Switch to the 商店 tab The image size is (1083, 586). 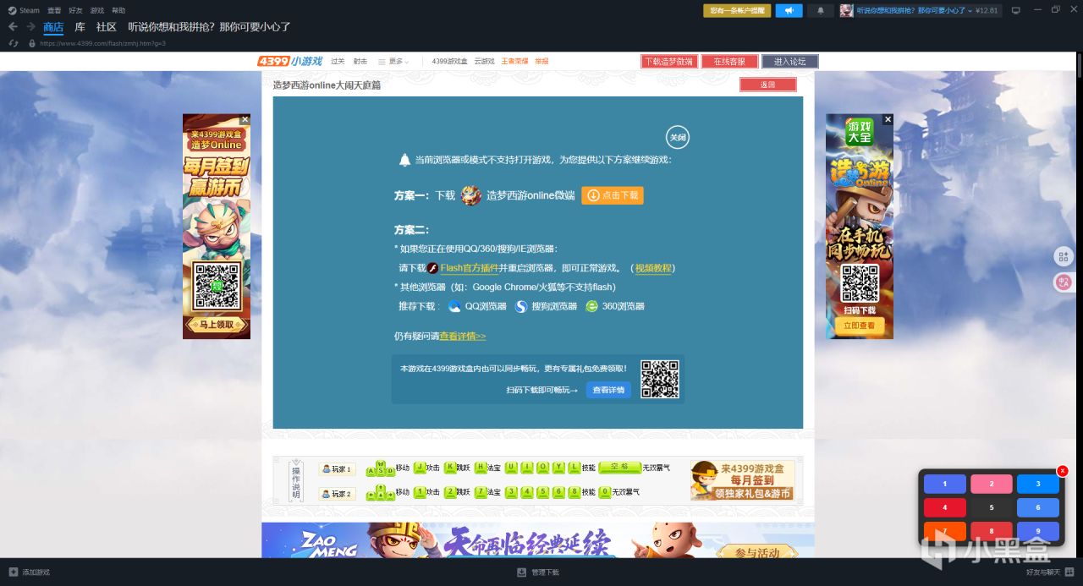click(x=53, y=27)
